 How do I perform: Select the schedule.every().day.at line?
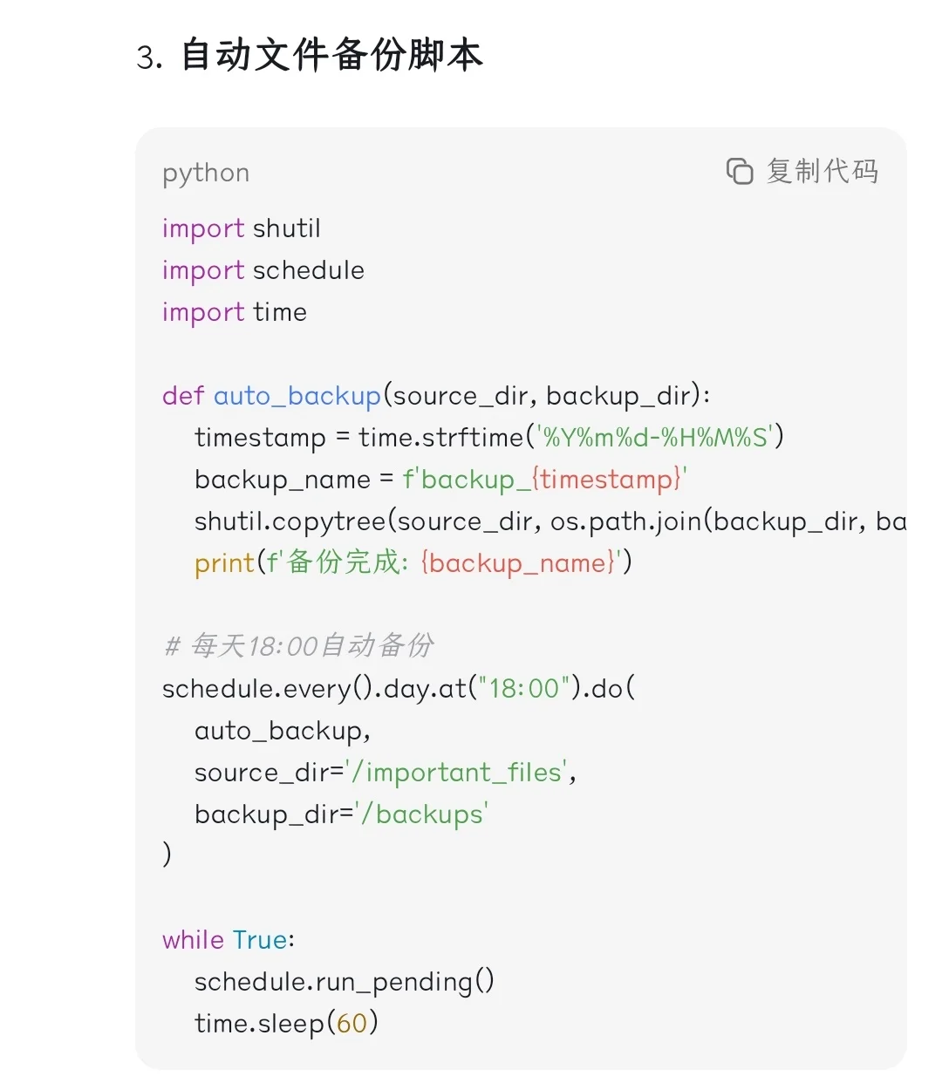397,688
